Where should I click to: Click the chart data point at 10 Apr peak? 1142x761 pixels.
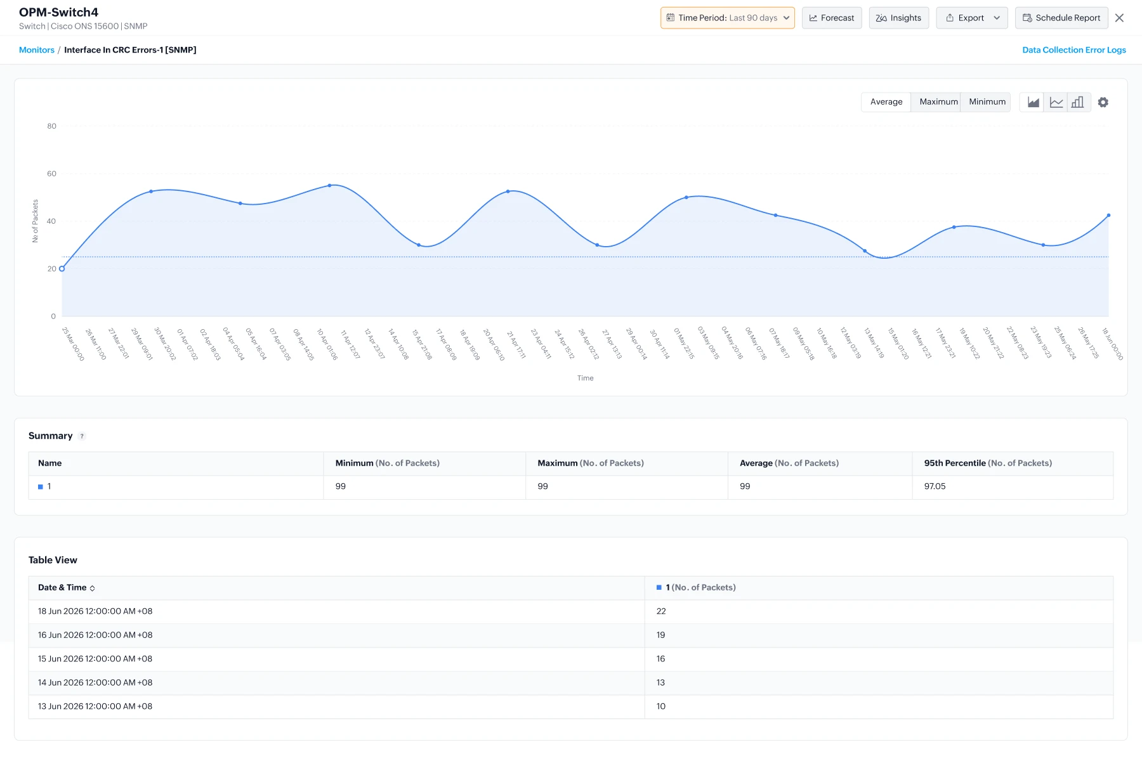[x=329, y=186]
